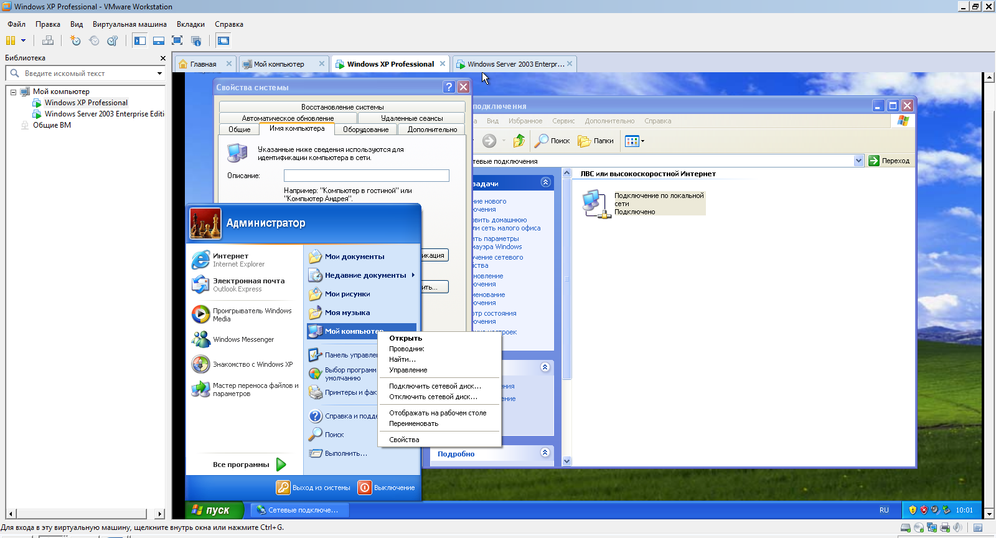The height and width of the screenshot is (538, 996).
Task: Open the Snapshot Manager wrench-clock icon
Action: [x=113, y=40]
